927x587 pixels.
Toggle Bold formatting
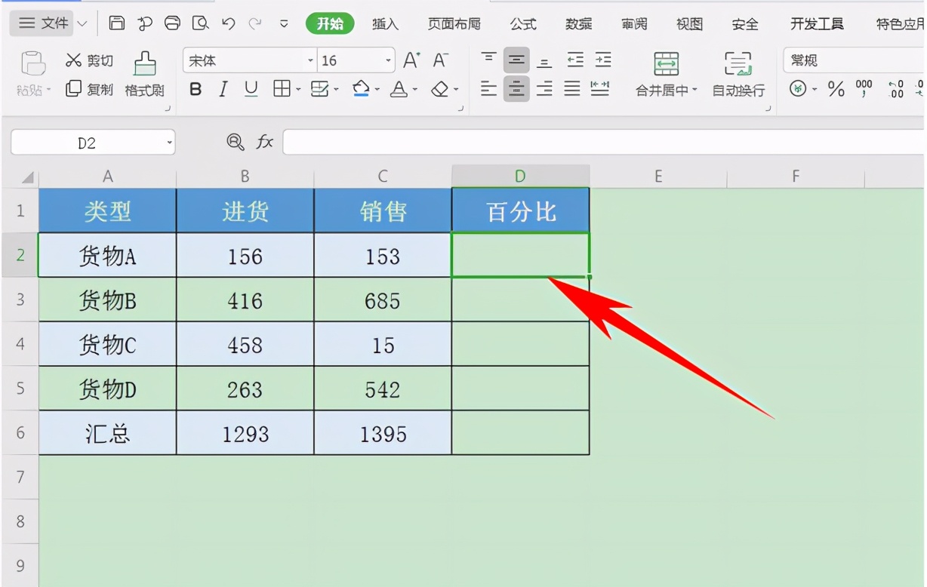(x=196, y=90)
